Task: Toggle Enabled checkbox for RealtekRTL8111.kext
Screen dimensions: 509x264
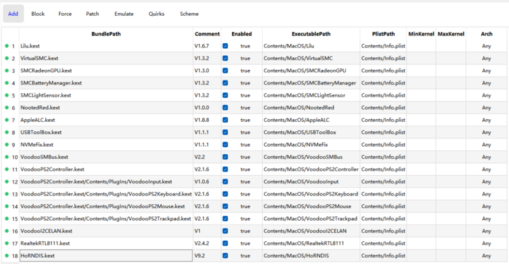Action: (225, 243)
